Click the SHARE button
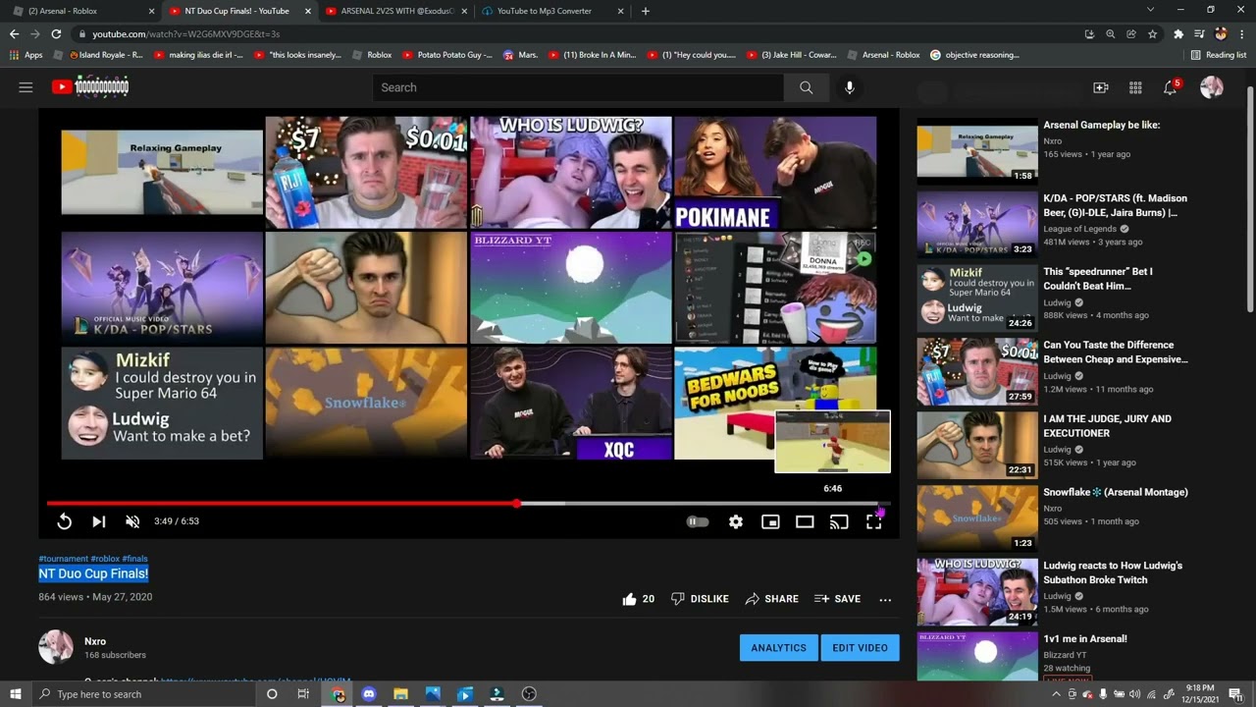The height and width of the screenshot is (707, 1256). tap(771, 598)
